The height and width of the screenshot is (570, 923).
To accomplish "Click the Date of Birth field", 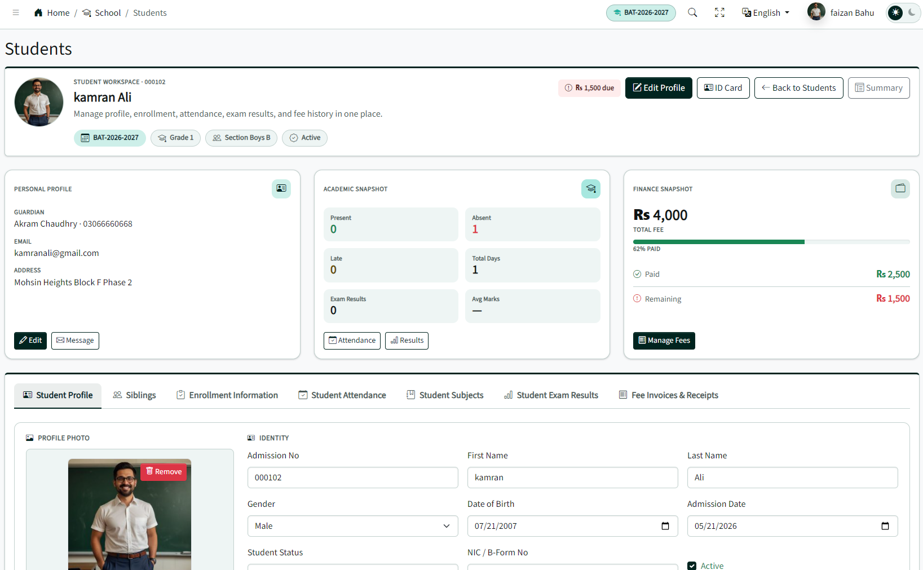I will pos(572,526).
